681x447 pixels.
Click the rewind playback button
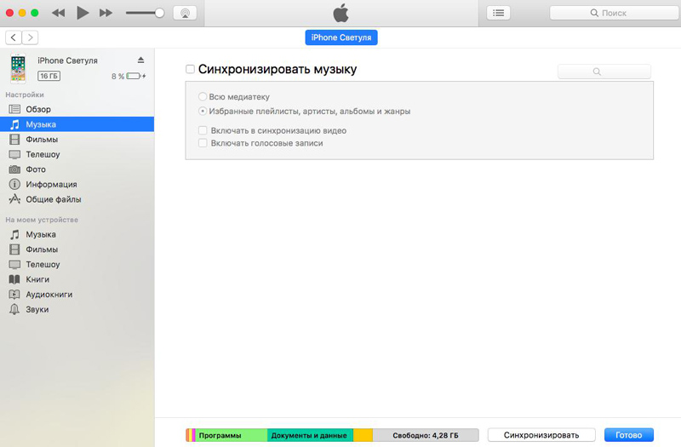click(58, 13)
